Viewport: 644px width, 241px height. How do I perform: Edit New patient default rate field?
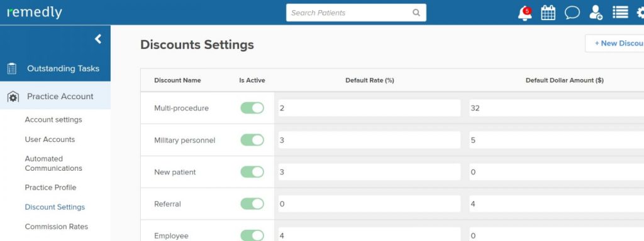click(x=369, y=172)
